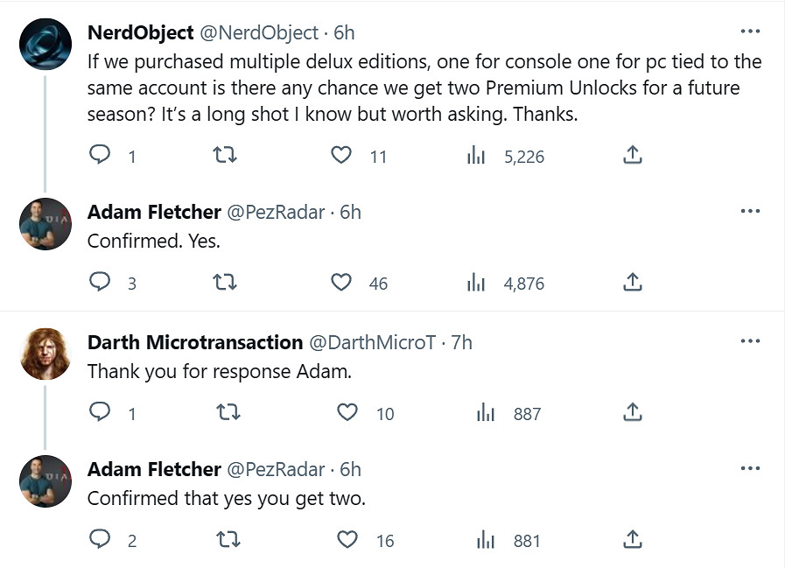Retweet "Confirmed that yes you get two" tweet
Screen dimensions: 785x568
coord(228,540)
